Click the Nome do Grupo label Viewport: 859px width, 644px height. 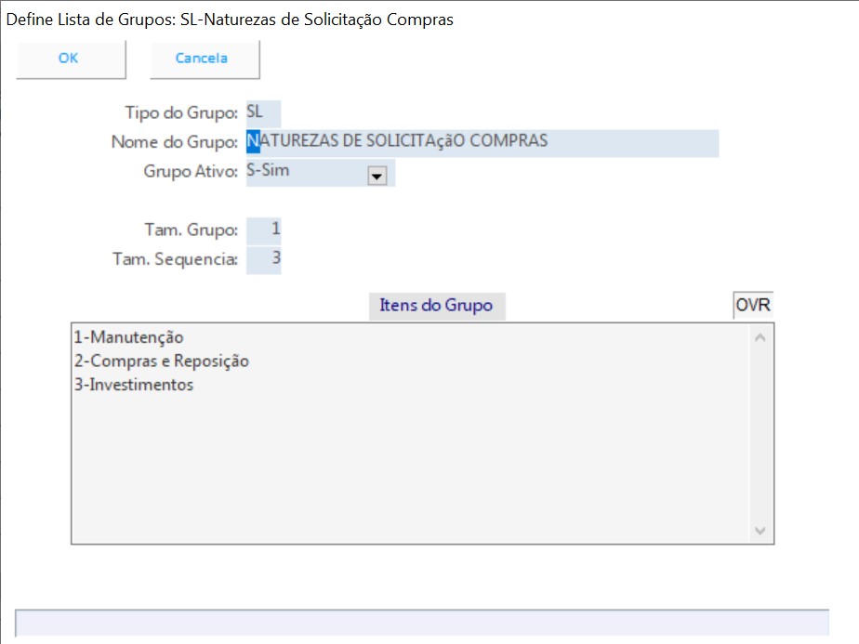click(x=175, y=142)
